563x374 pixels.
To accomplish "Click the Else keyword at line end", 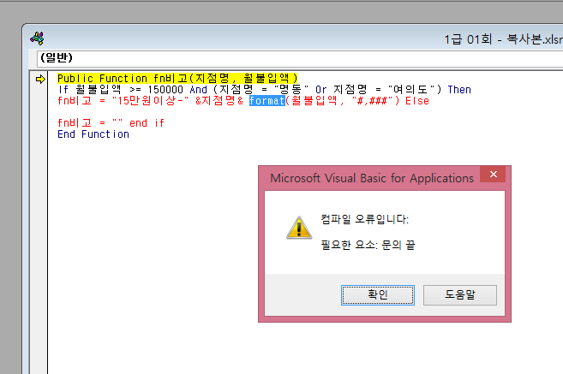I will (x=416, y=101).
